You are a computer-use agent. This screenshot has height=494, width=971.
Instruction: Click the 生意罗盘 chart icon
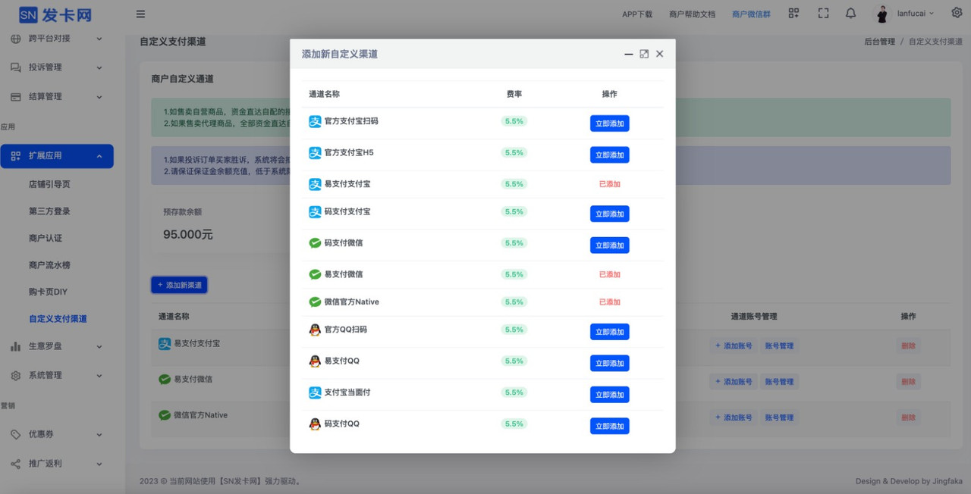click(16, 346)
